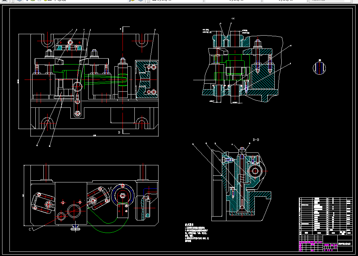Open the ByLayer color control dropdown

tap(177, 0)
